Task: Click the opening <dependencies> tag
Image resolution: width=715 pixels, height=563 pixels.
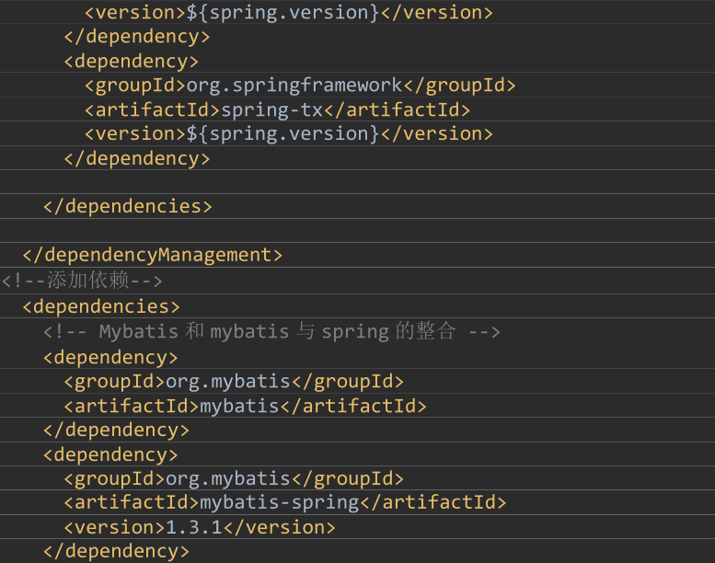Action: tap(101, 306)
